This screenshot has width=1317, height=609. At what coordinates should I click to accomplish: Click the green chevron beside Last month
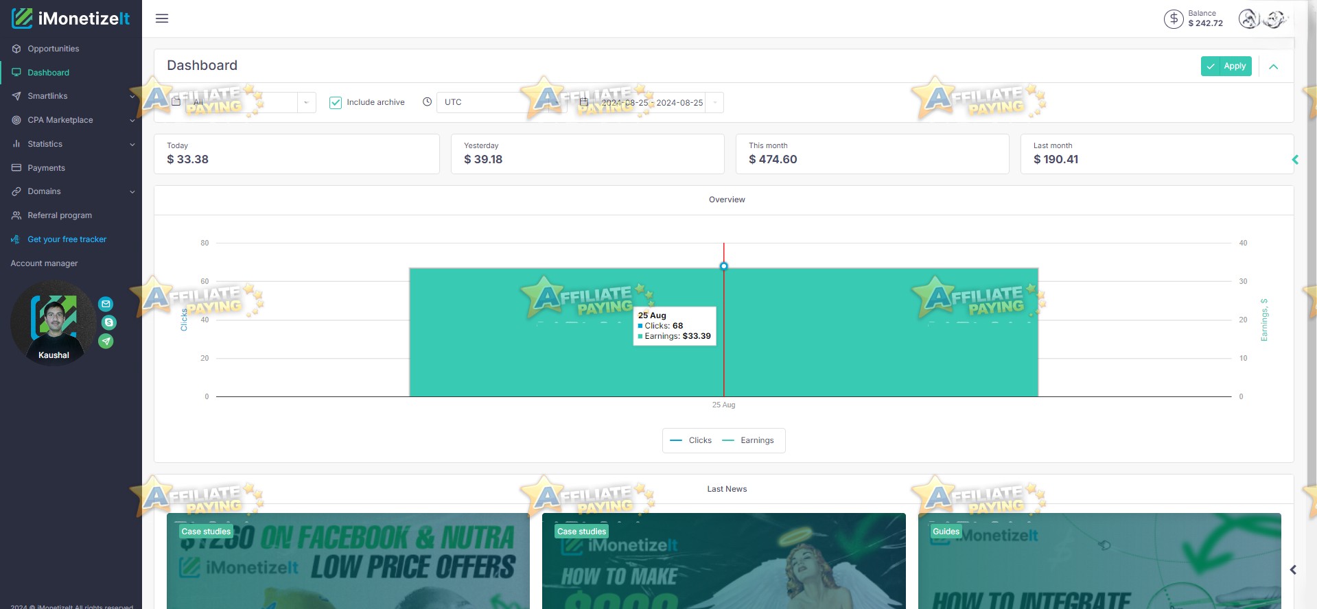(x=1295, y=160)
